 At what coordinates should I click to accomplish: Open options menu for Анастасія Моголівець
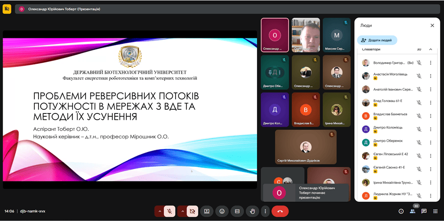coord(430,76)
